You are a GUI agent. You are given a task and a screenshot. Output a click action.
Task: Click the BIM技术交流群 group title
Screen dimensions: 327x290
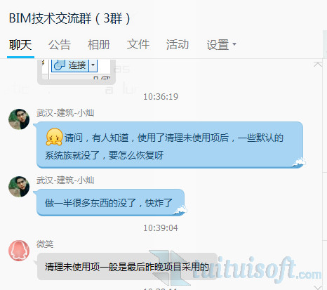[x=69, y=18]
